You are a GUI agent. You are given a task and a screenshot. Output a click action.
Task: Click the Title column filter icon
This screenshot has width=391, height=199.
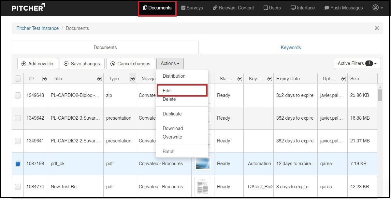pos(100,79)
